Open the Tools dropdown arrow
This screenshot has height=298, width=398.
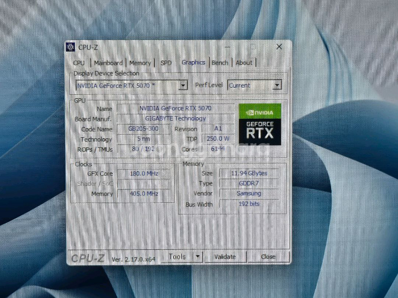click(x=198, y=256)
